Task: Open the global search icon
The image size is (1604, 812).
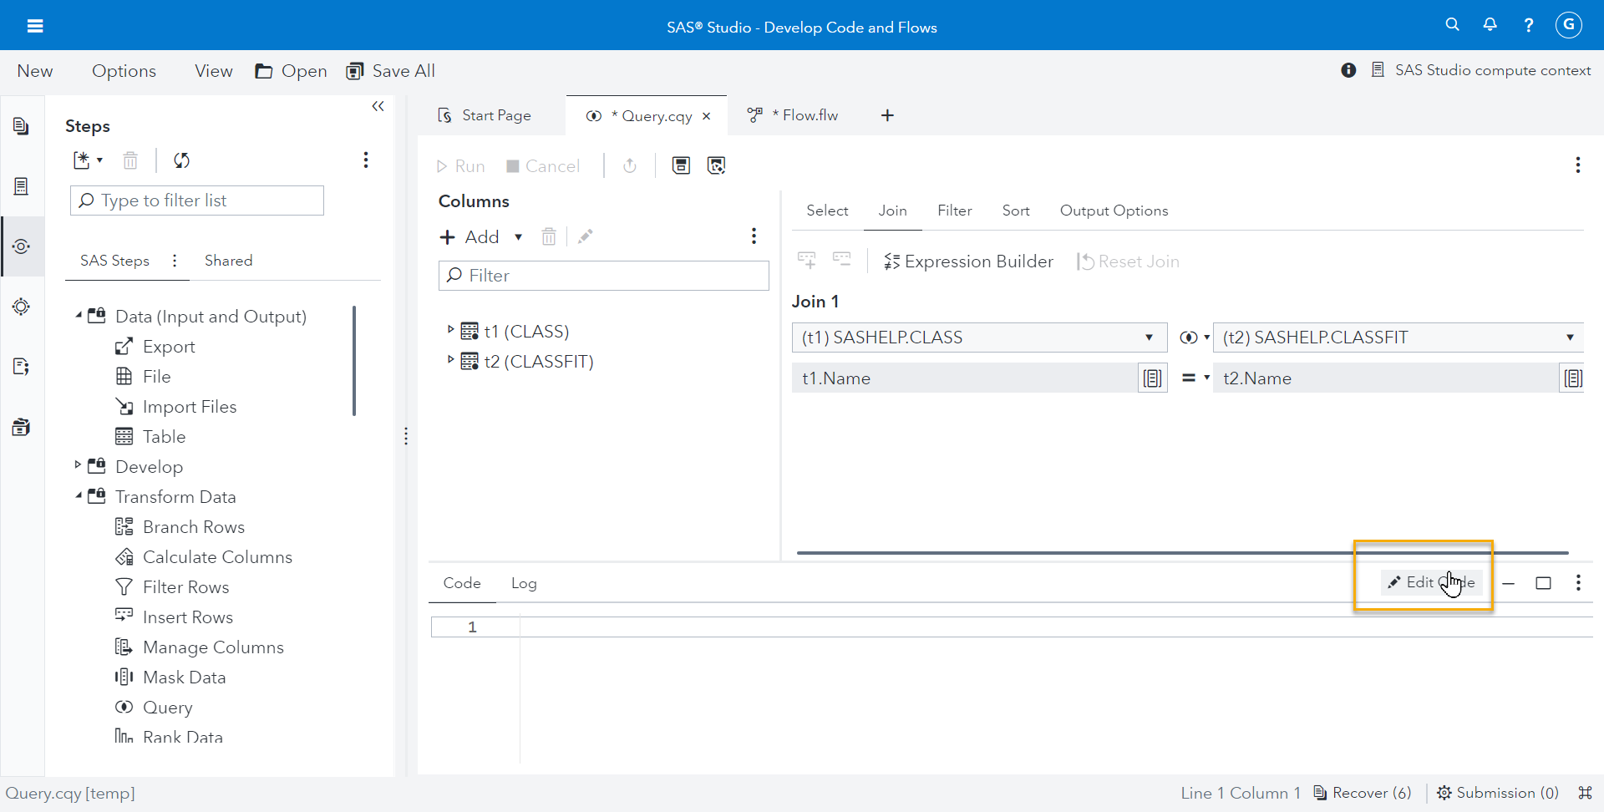Action: [x=1453, y=24]
